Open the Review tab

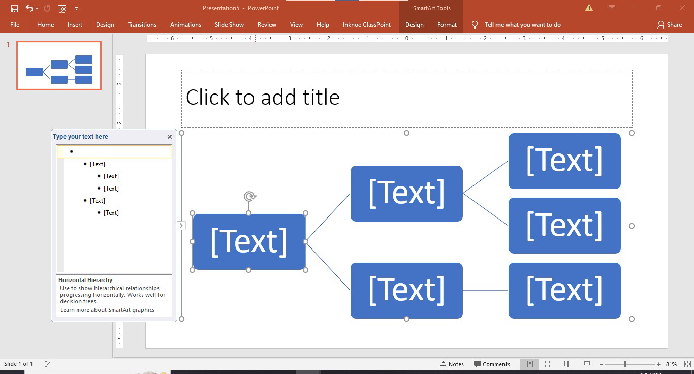pos(267,24)
